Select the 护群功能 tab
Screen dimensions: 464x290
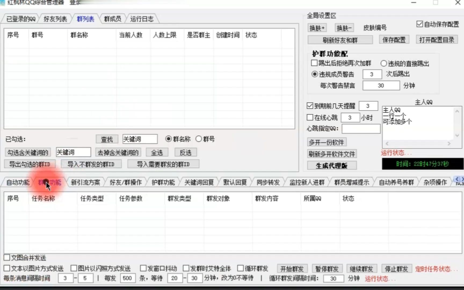(163, 183)
